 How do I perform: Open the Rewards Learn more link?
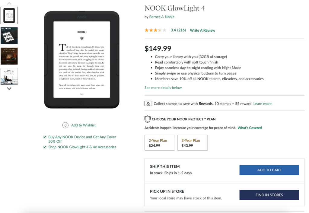pyautogui.click(x=262, y=103)
